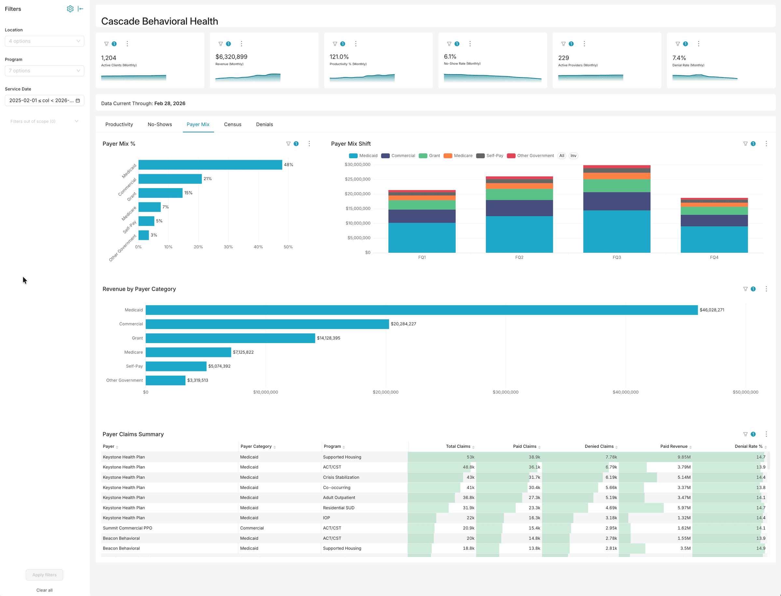
Task: Click the filter icon on Payer Claims Summary
Action: point(745,434)
